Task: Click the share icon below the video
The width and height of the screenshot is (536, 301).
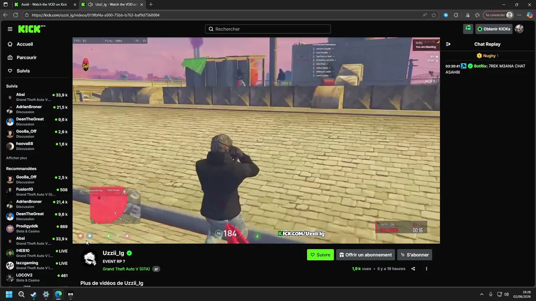Action: click(x=413, y=269)
